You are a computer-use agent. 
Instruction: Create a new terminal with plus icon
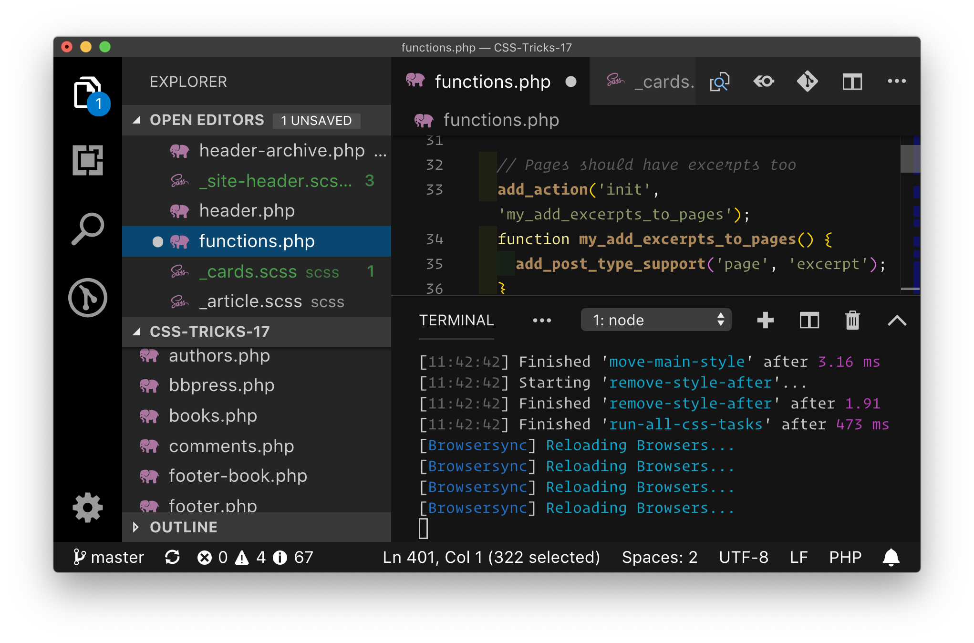pos(765,320)
